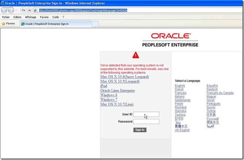Click the browser Back arrow button
The width and height of the screenshot is (244, 160).
pos(4,10)
